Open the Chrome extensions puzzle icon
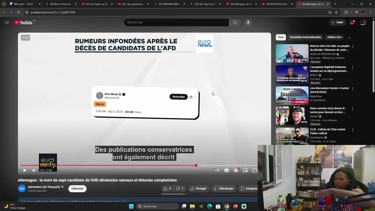Viewport: 375px width, 211px height. (x=346, y=12)
